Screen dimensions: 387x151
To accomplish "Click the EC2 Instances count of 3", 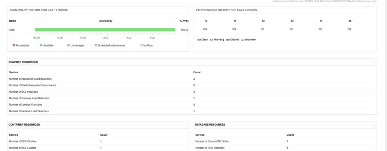I will pos(194,92).
